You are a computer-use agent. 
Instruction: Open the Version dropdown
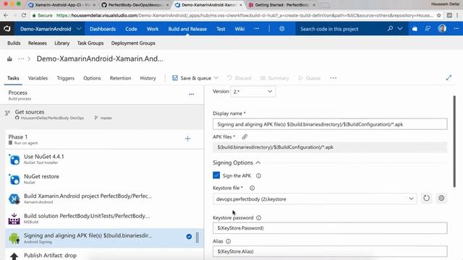pos(253,92)
